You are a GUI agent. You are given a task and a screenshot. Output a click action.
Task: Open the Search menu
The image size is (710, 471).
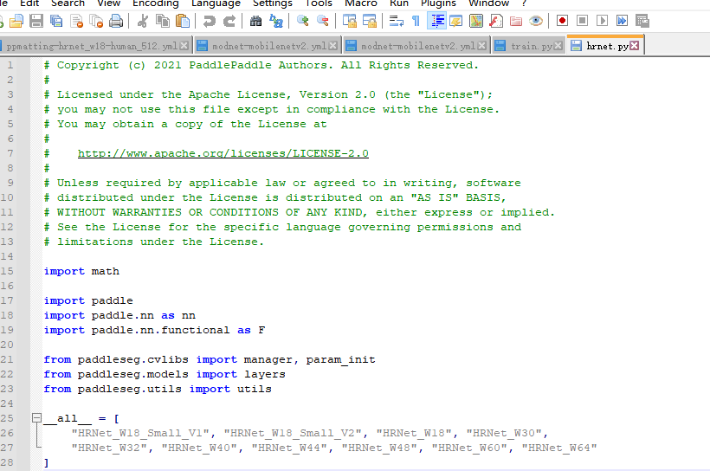68,3
